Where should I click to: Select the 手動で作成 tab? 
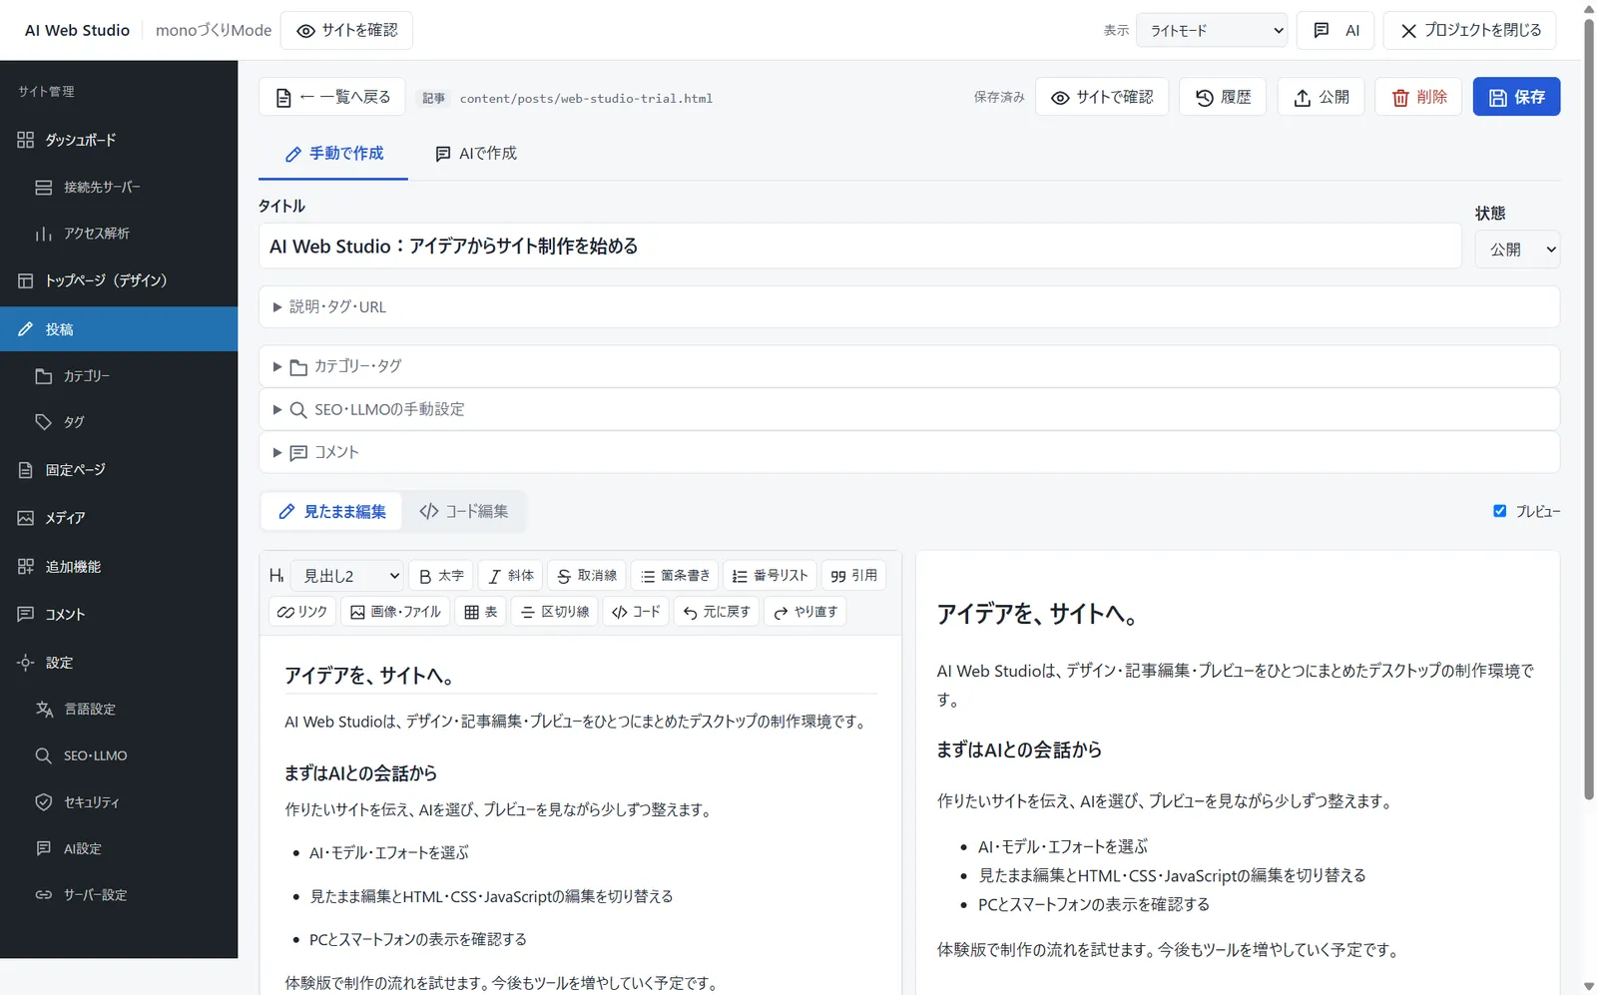pos(333,154)
